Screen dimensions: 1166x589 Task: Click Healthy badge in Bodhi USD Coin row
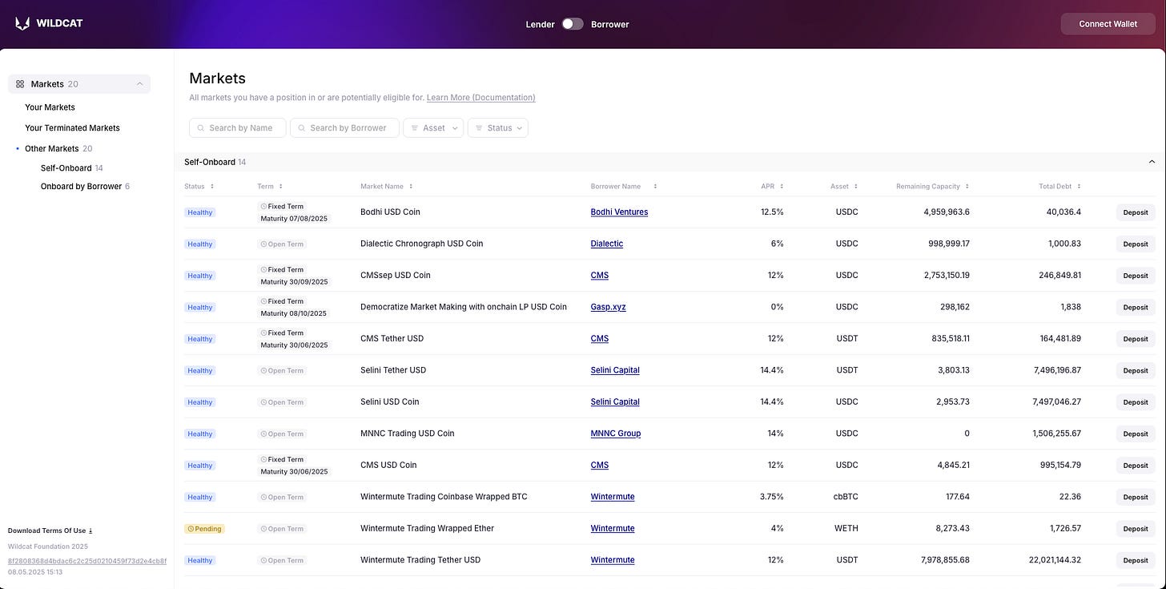(x=200, y=212)
